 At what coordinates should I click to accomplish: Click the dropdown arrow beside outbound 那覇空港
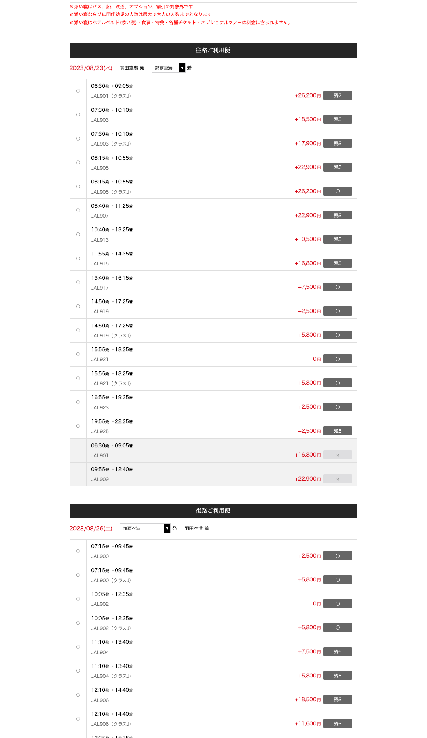[182, 68]
